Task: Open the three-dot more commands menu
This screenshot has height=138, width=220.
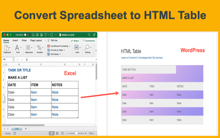Action: [56, 35]
